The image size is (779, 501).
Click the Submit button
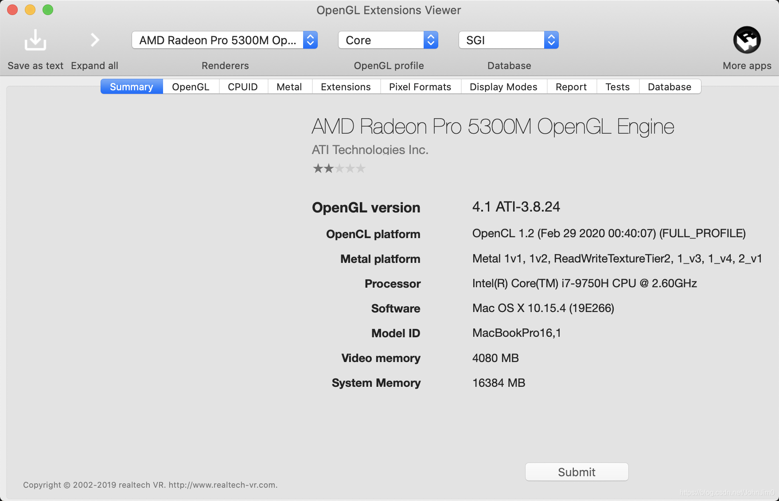(x=576, y=472)
